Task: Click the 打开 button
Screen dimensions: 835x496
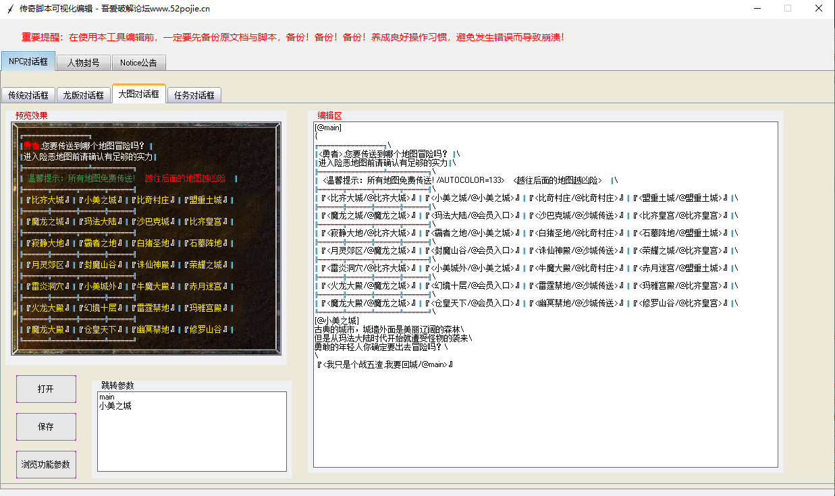Action: (x=46, y=389)
